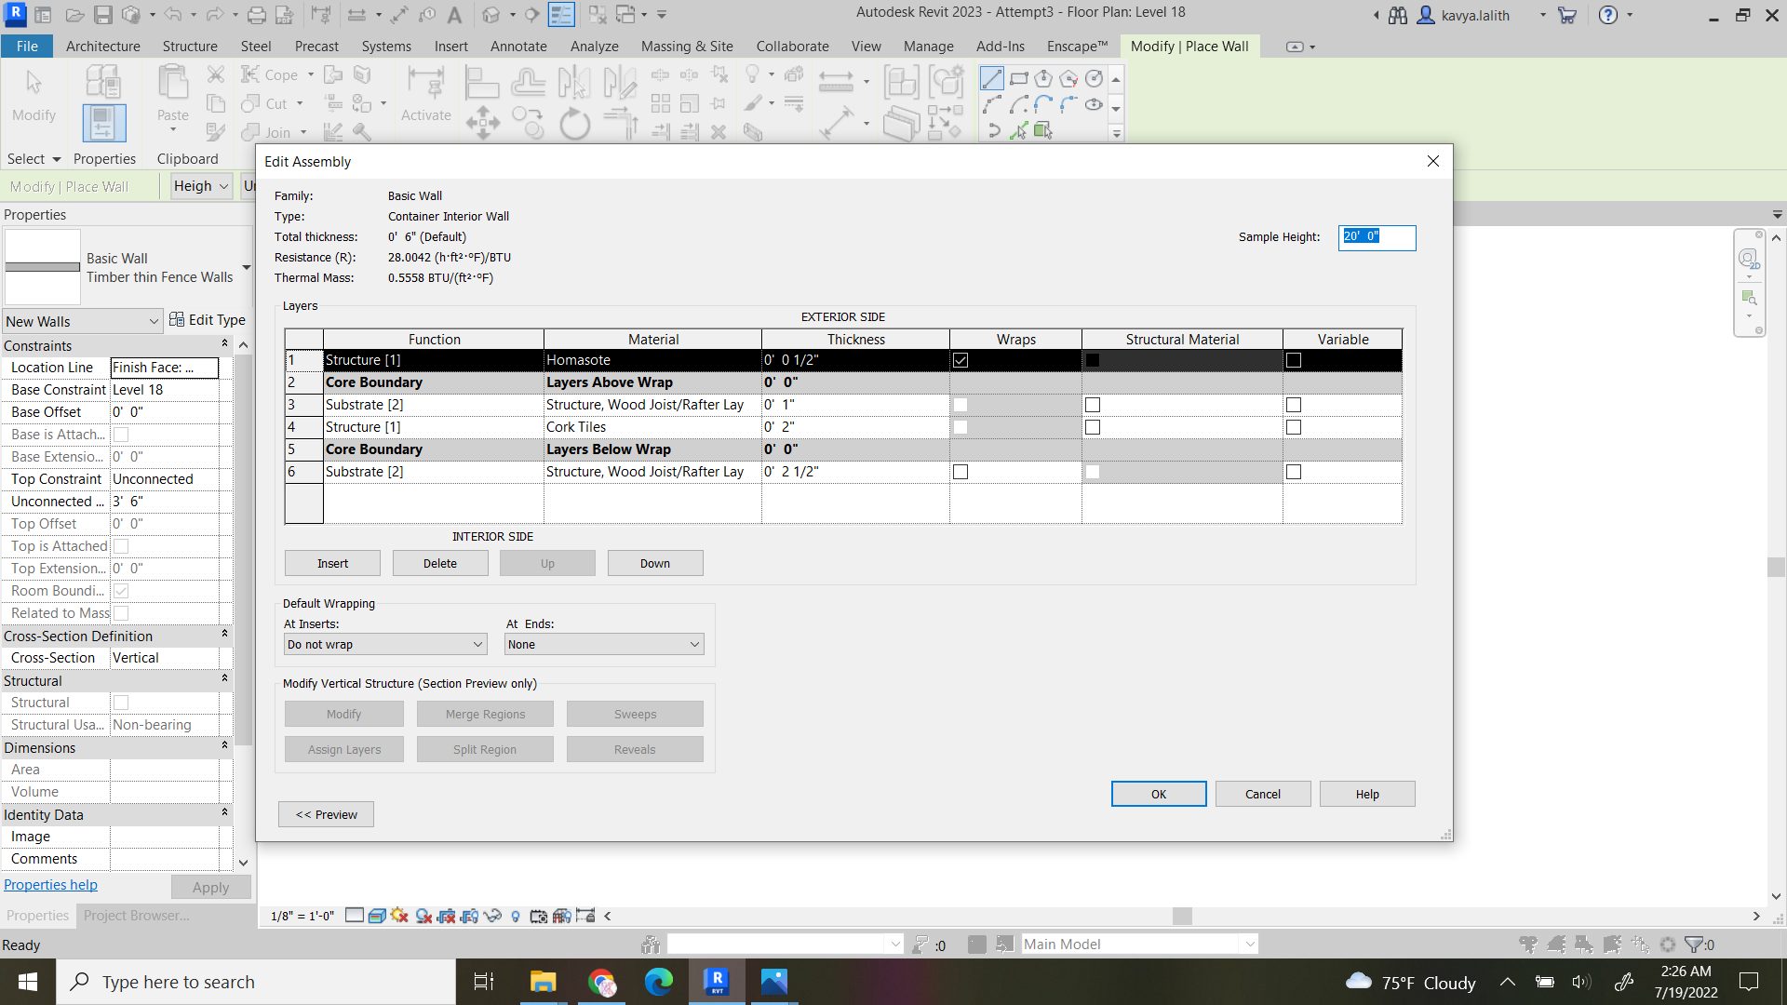Viewport: 1787px width, 1005px height.
Task: Open the Structure ribbon tab
Action: click(190, 47)
